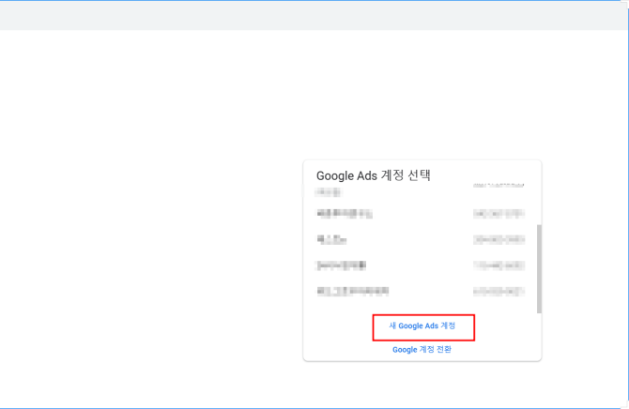Click the "새 Google Ads 계정" link
Screen dimensions: 629x409
point(422,326)
